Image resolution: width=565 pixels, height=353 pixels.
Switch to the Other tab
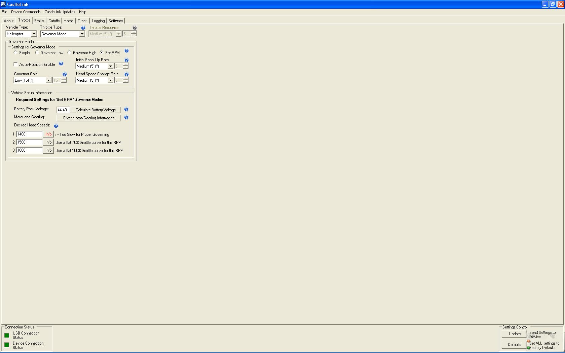point(82,21)
